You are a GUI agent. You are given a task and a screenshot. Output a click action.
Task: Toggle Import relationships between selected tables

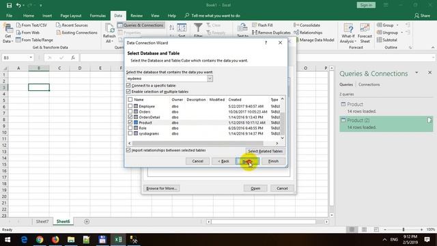128,150
